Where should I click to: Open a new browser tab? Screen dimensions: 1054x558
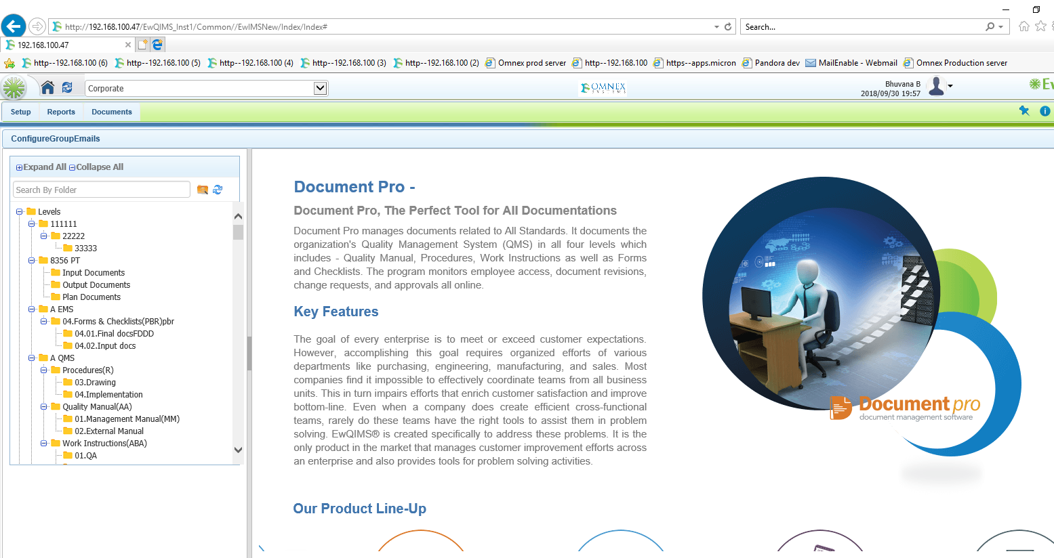coord(142,45)
